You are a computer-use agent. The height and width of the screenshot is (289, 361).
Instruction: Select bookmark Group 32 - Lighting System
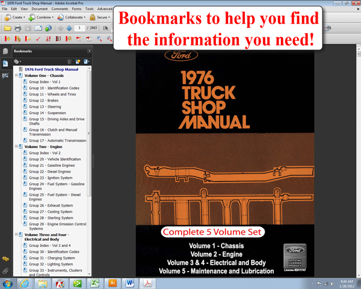[x=51, y=264]
